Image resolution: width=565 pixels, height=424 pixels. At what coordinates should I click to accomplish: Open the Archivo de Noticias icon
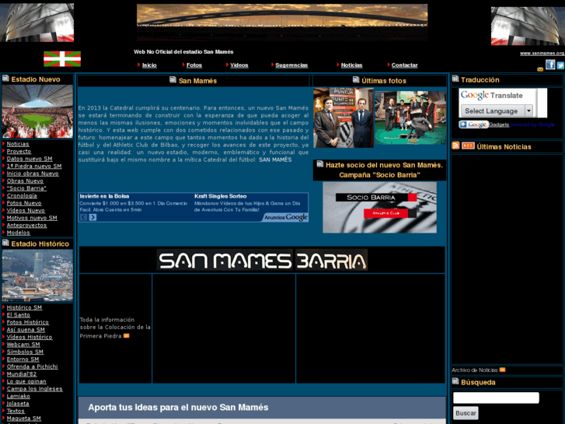tap(502, 370)
